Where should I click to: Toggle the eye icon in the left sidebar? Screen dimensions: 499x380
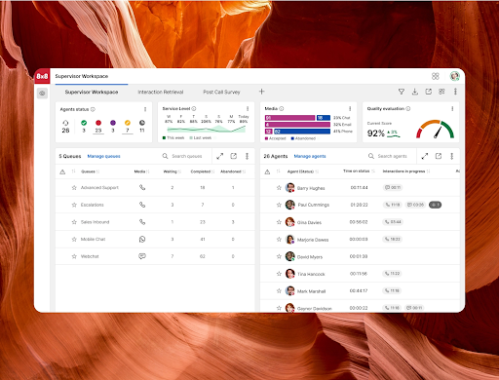pos(42,94)
